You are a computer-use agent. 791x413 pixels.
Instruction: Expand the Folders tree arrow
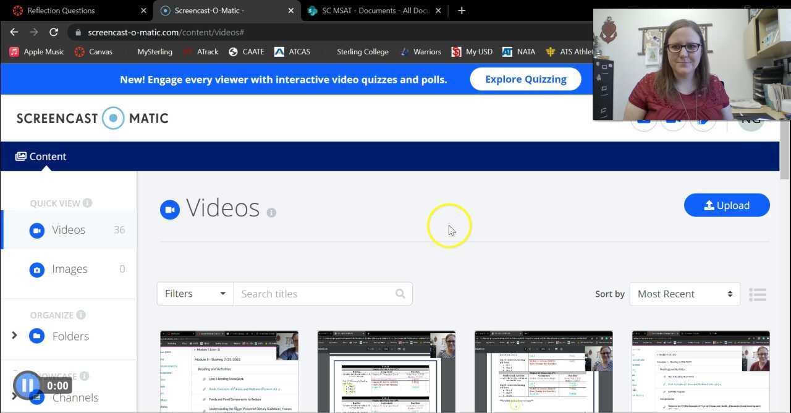pyautogui.click(x=14, y=336)
